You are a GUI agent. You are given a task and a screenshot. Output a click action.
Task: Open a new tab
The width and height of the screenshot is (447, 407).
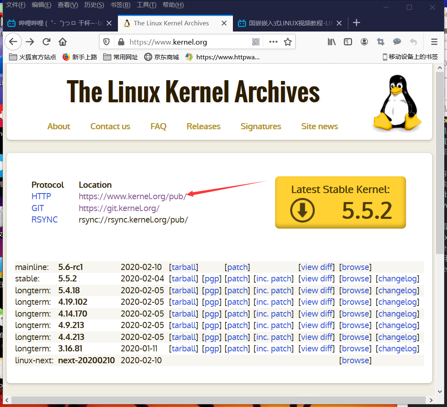pos(357,23)
